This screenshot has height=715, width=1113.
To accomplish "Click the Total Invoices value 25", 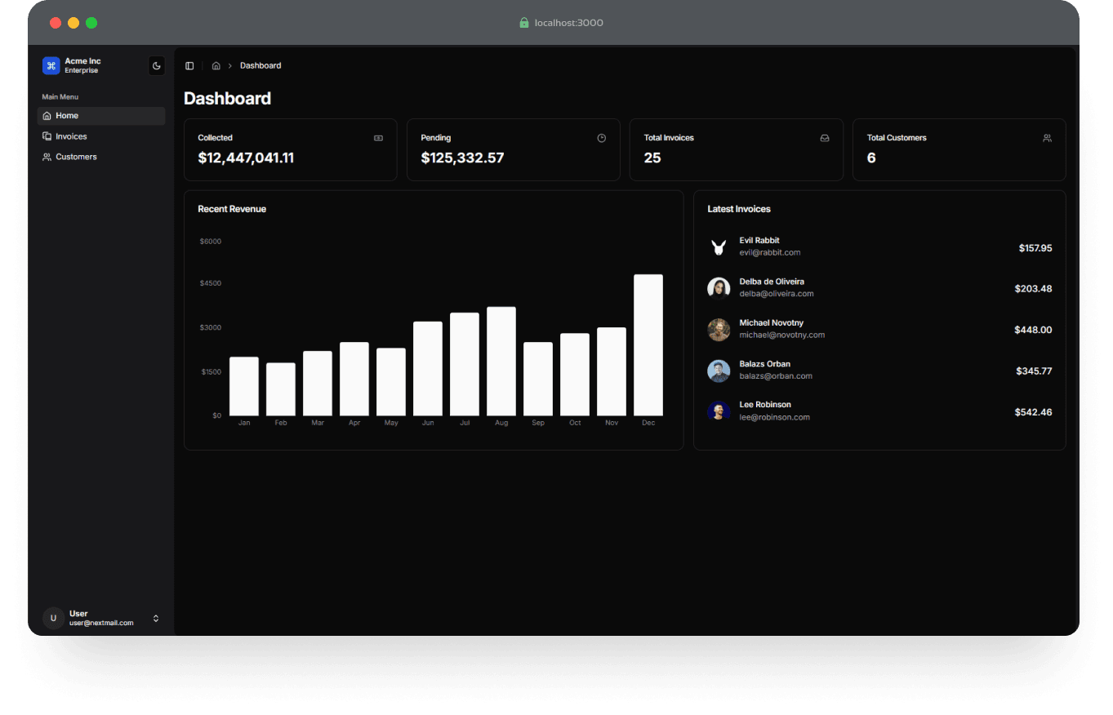I will point(652,158).
